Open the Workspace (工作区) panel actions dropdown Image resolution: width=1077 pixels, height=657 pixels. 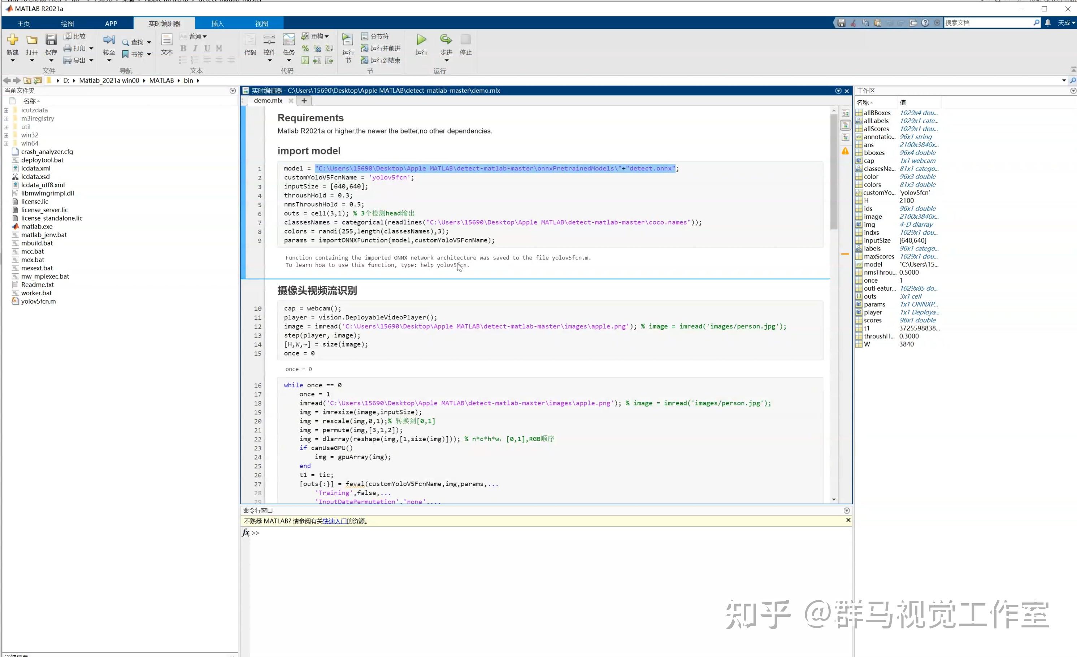[x=1073, y=91]
